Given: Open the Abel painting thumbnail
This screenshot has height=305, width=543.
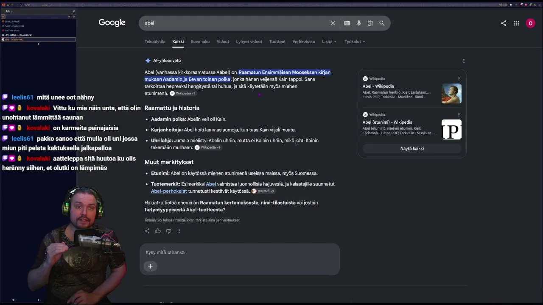Looking at the screenshot, I should (x=451, y=94).
